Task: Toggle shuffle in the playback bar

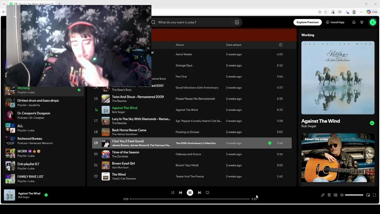Action: click(x=172, y=193)
